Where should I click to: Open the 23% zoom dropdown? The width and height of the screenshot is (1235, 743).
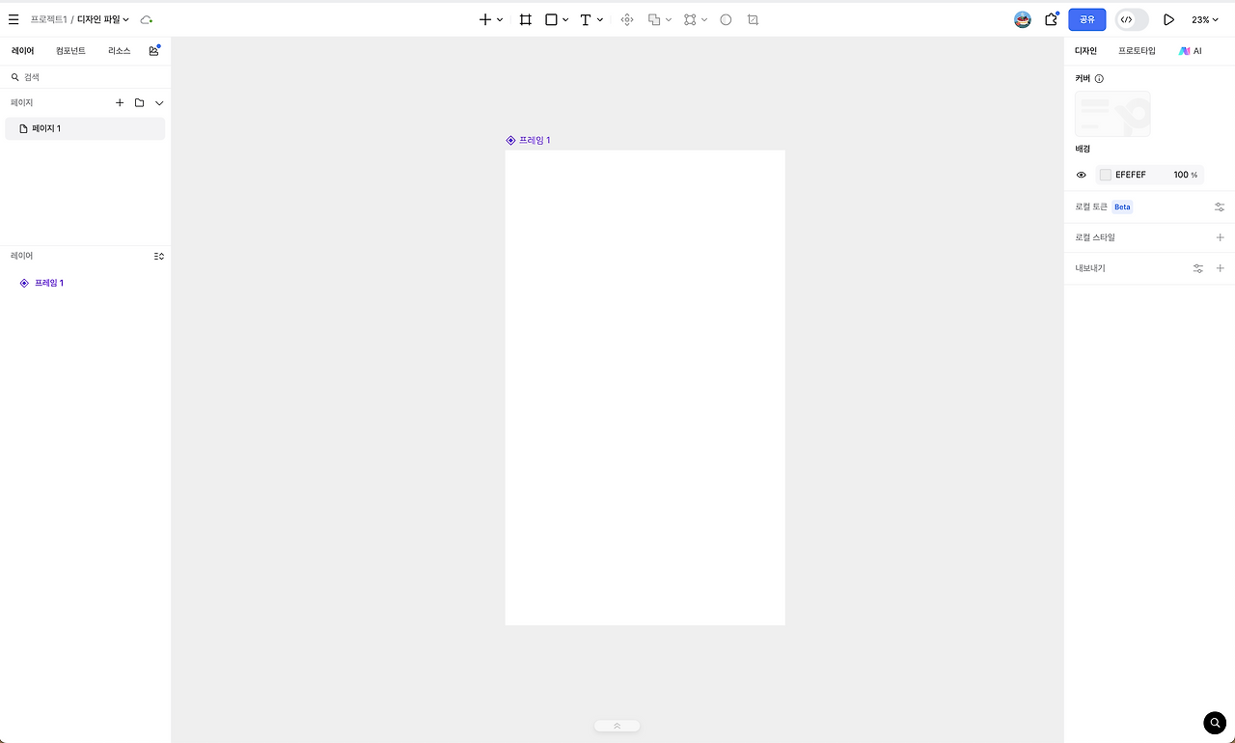tap(1205, 19)
